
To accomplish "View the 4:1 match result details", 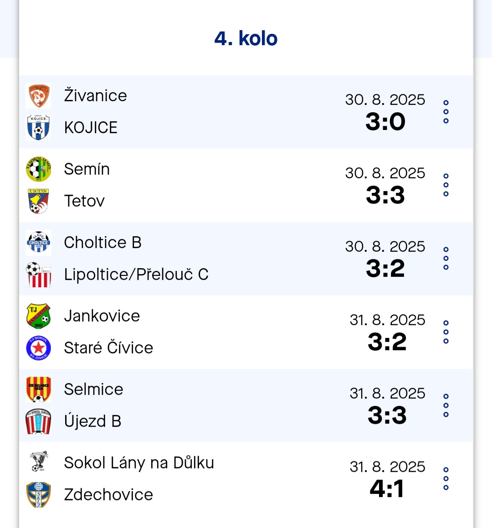I will coord(387,489).
